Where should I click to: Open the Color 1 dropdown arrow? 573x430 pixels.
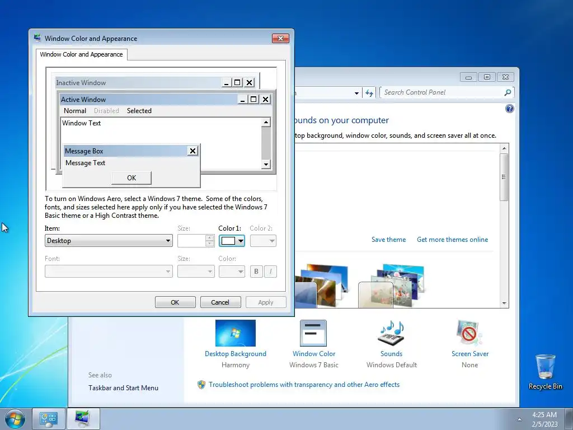click(x=241, y=241)
